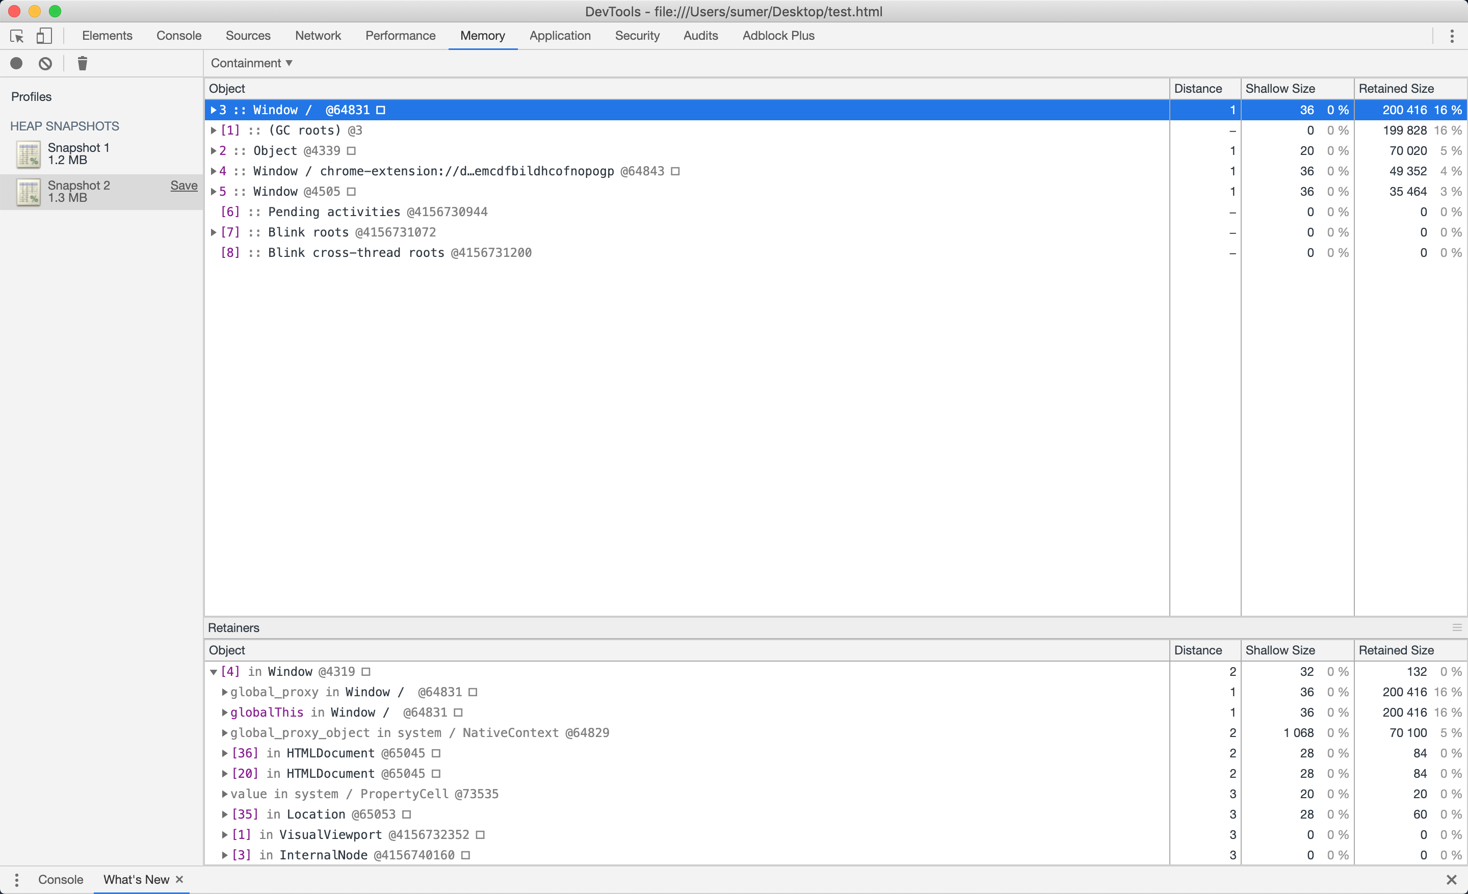Click the square icon beside Location @65053
Image resolution: width=1468 pixels, height=894 pixels.
pos(406,814)
